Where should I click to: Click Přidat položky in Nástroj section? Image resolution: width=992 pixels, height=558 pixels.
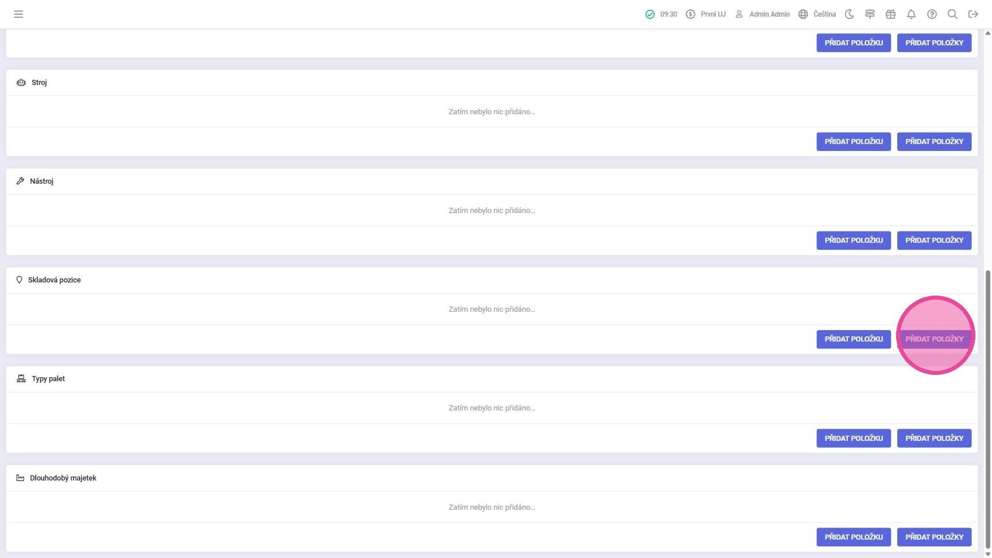pyautogui.click(x=934, y=240)
